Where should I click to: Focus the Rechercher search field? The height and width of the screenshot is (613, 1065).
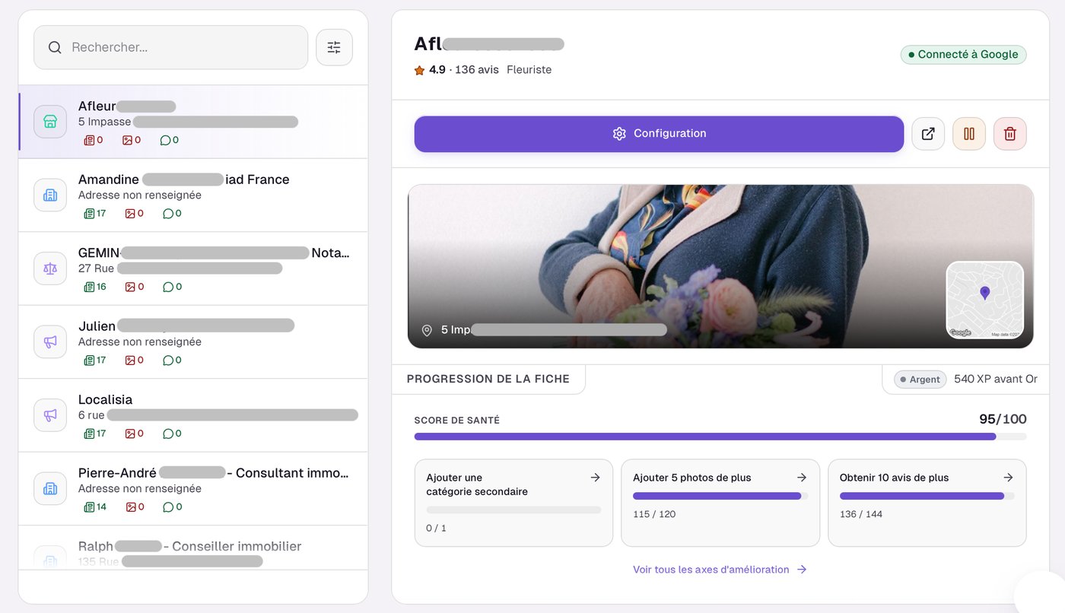pyautogui.click(x=170, y=47)
